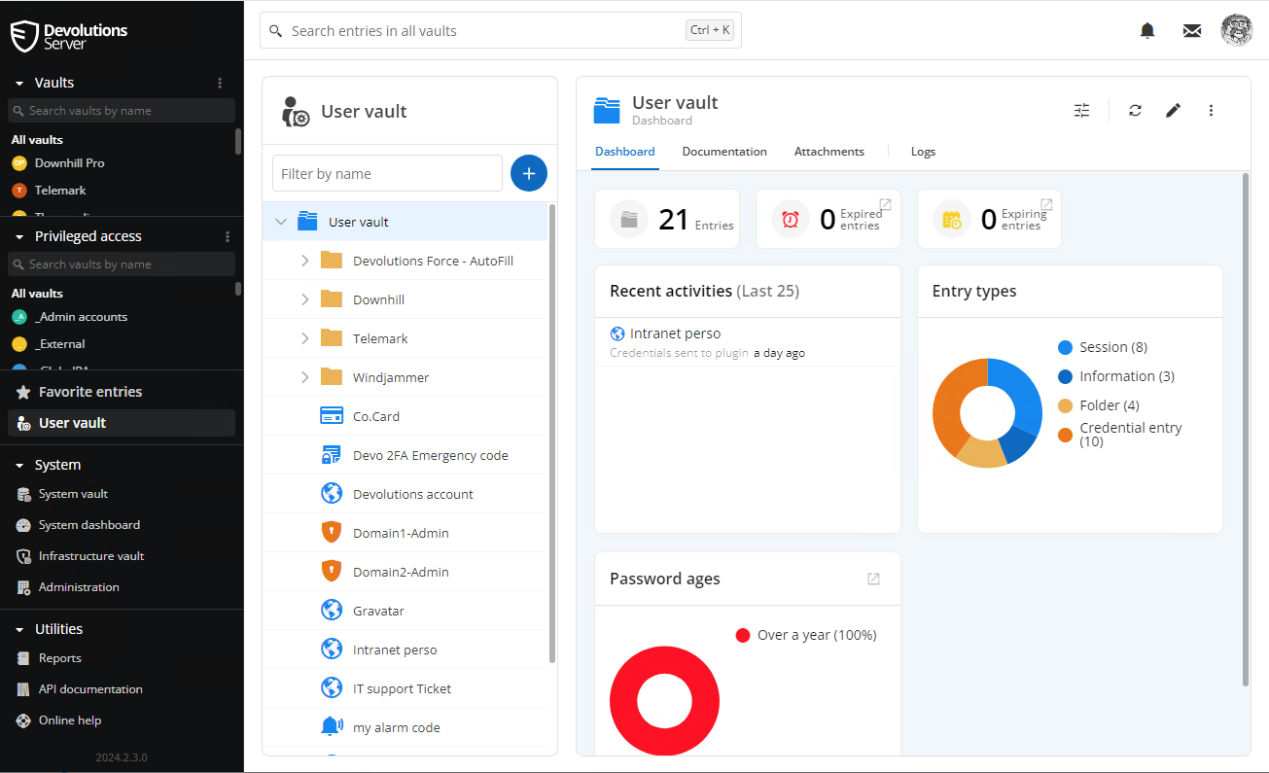Focus the search entries in all vaults box
Viewport: 1269px width, 773px height.
coord(501,30)
